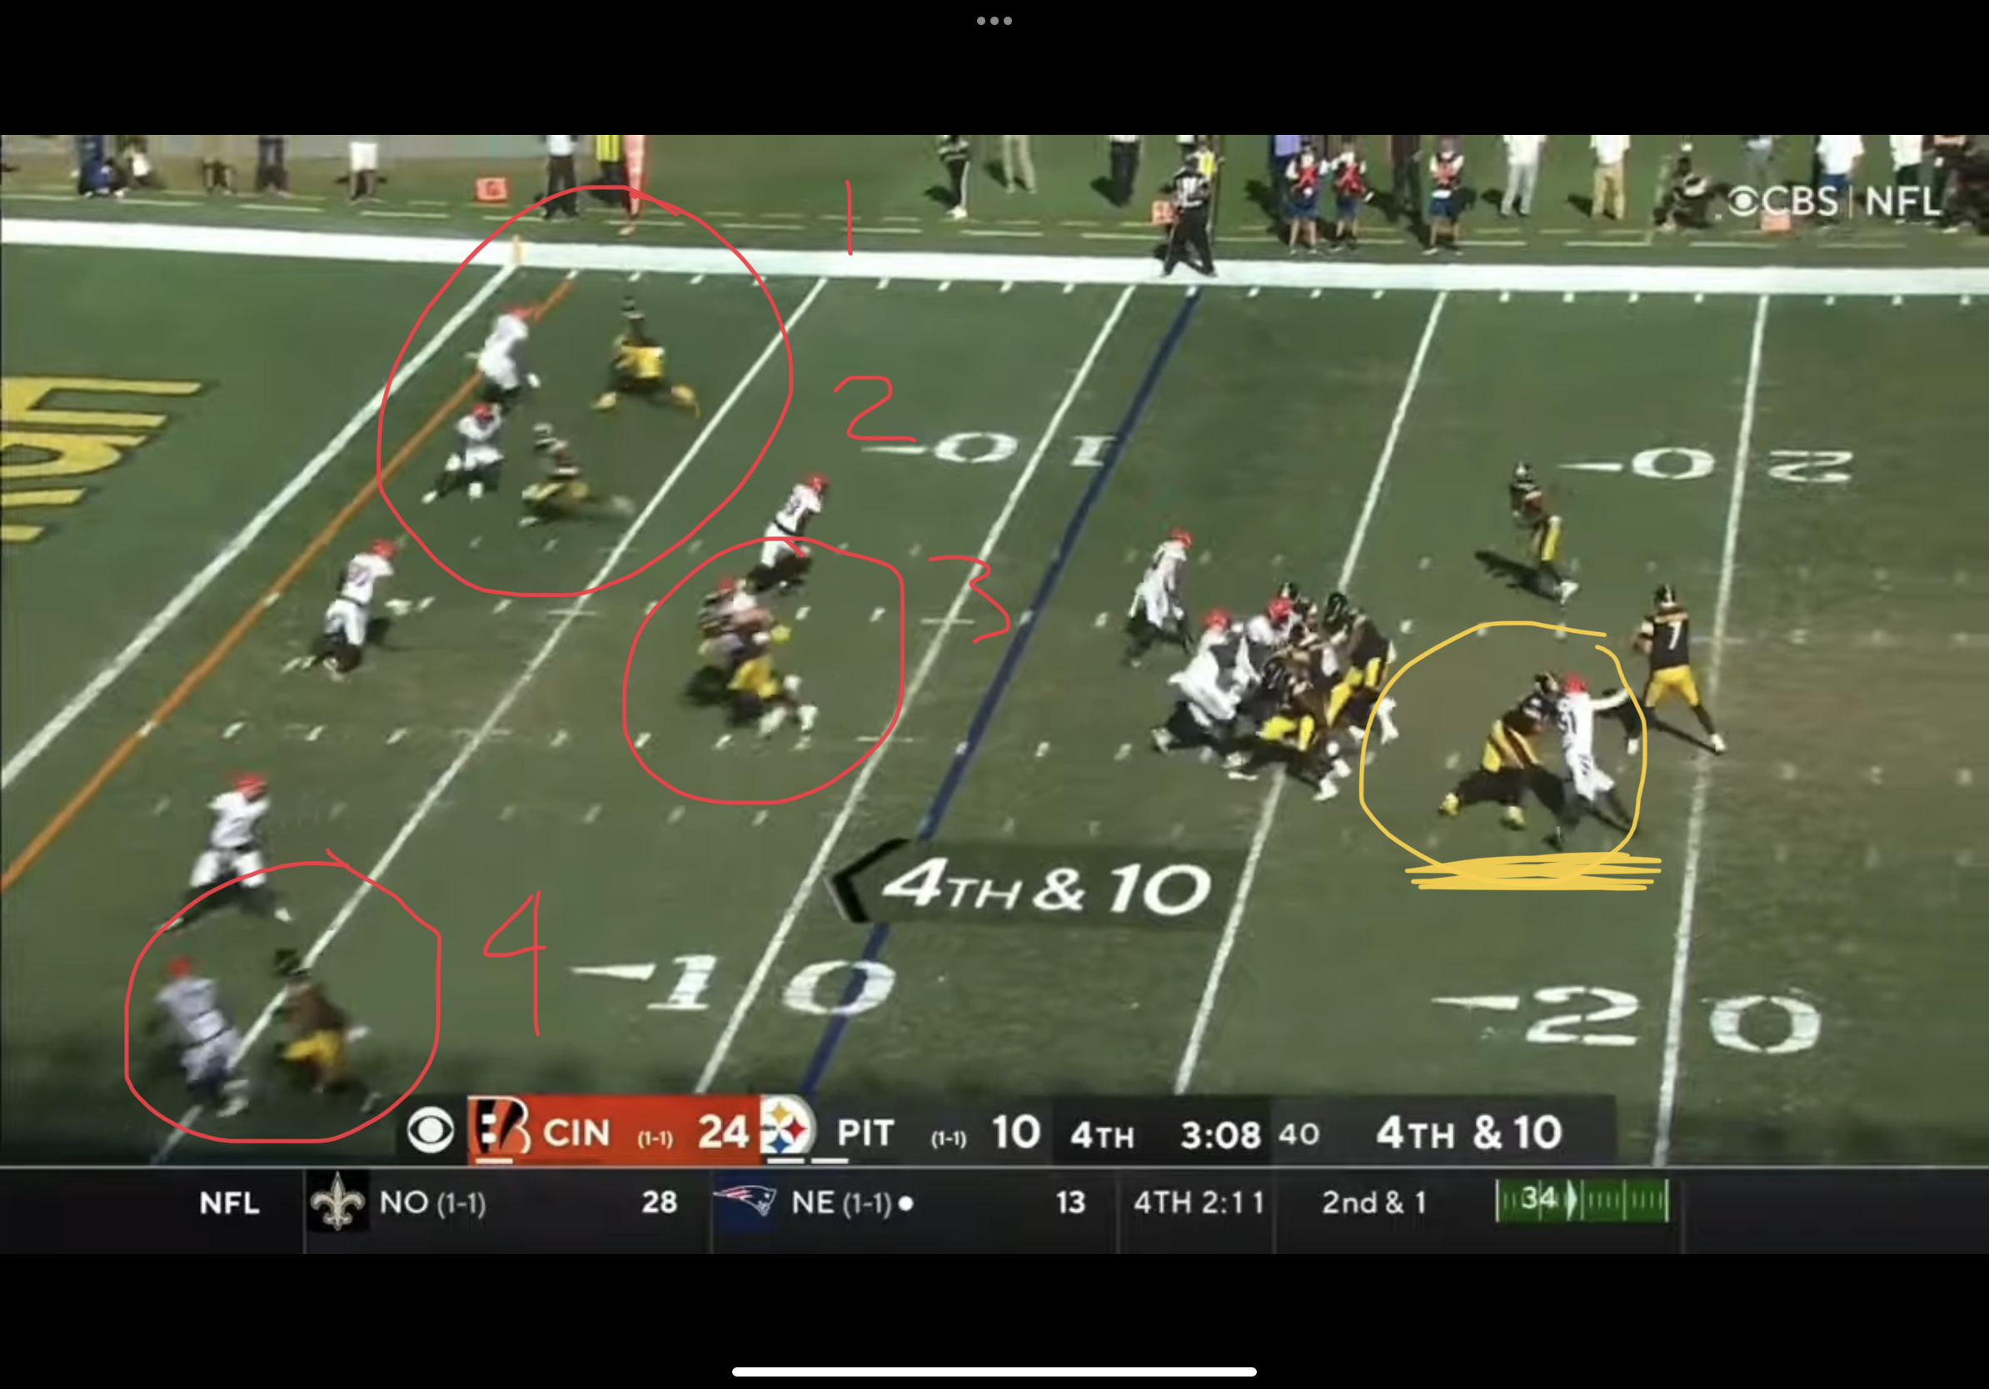Click the 2nd & 1 ticker text
This screenshot has height=1389, width=1989.
[x=1373, y=1202]
